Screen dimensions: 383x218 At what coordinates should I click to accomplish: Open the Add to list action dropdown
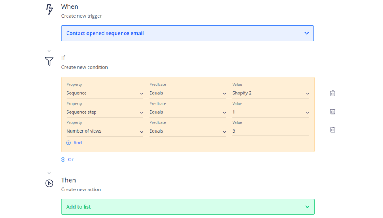[x=187, y=207]
